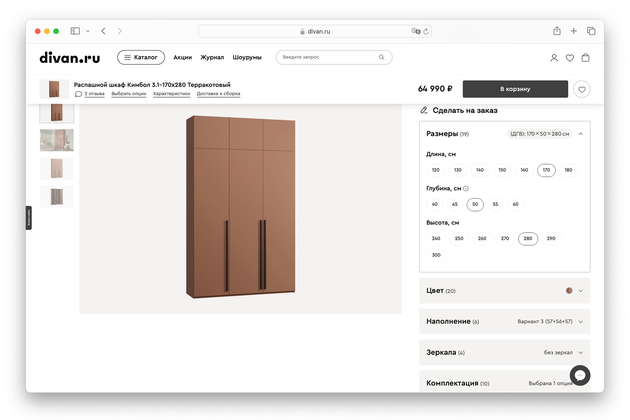
Task: Open the favorites heart icon in header
Action: (570, 58)
